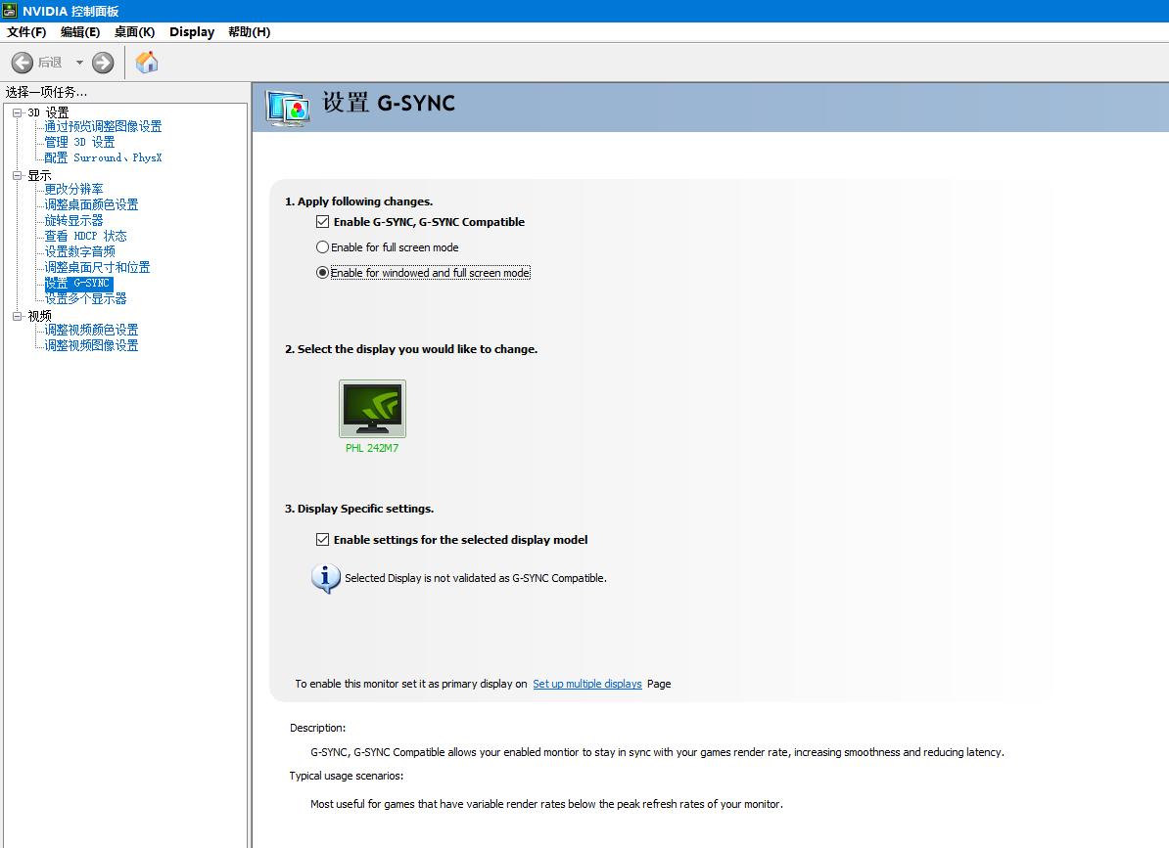Viewport: 1169px width, 848px height.
Task: Collapse the 3D 设置 tree branch
Action: tap(17, 112)
